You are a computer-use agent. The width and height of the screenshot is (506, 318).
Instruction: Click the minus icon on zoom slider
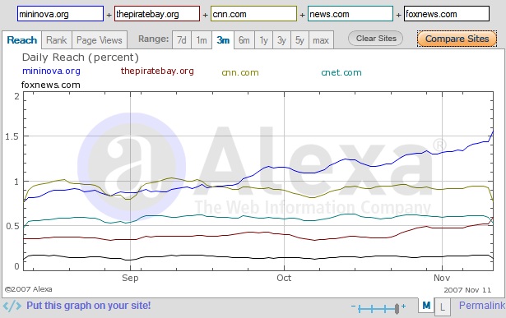click(353, 306)
